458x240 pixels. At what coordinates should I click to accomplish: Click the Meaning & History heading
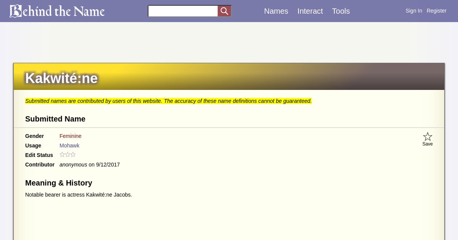[59, 183]
